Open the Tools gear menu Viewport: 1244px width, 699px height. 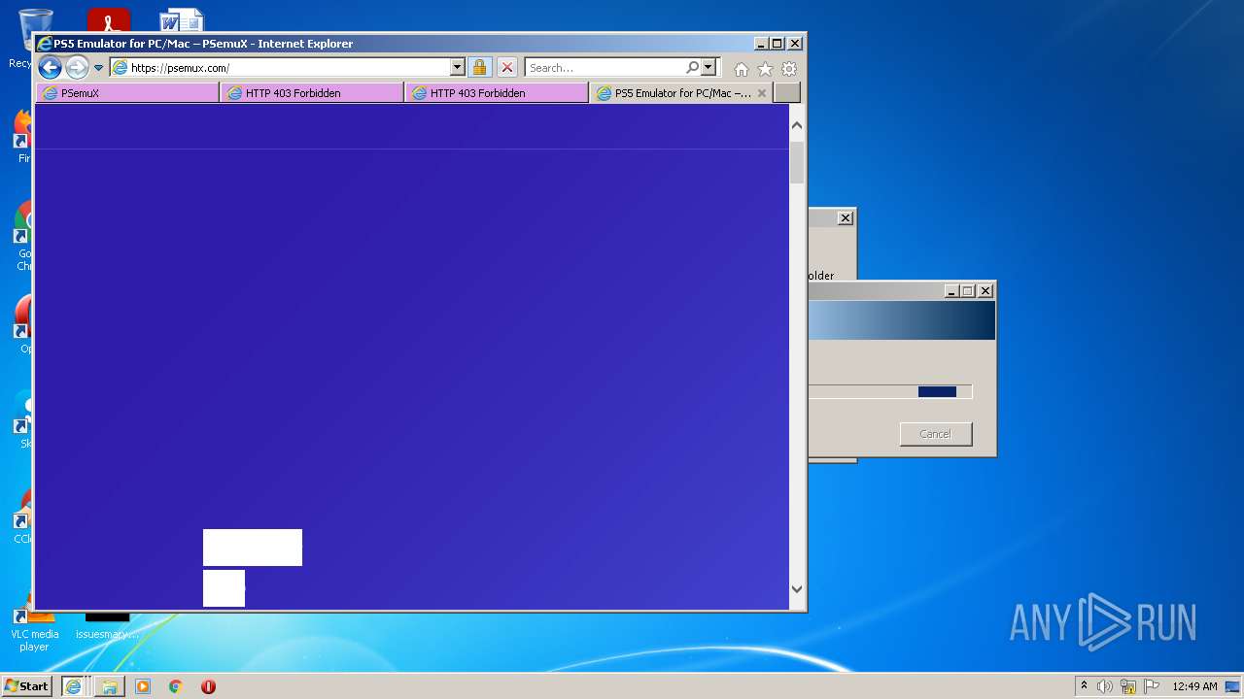(789, 69)
